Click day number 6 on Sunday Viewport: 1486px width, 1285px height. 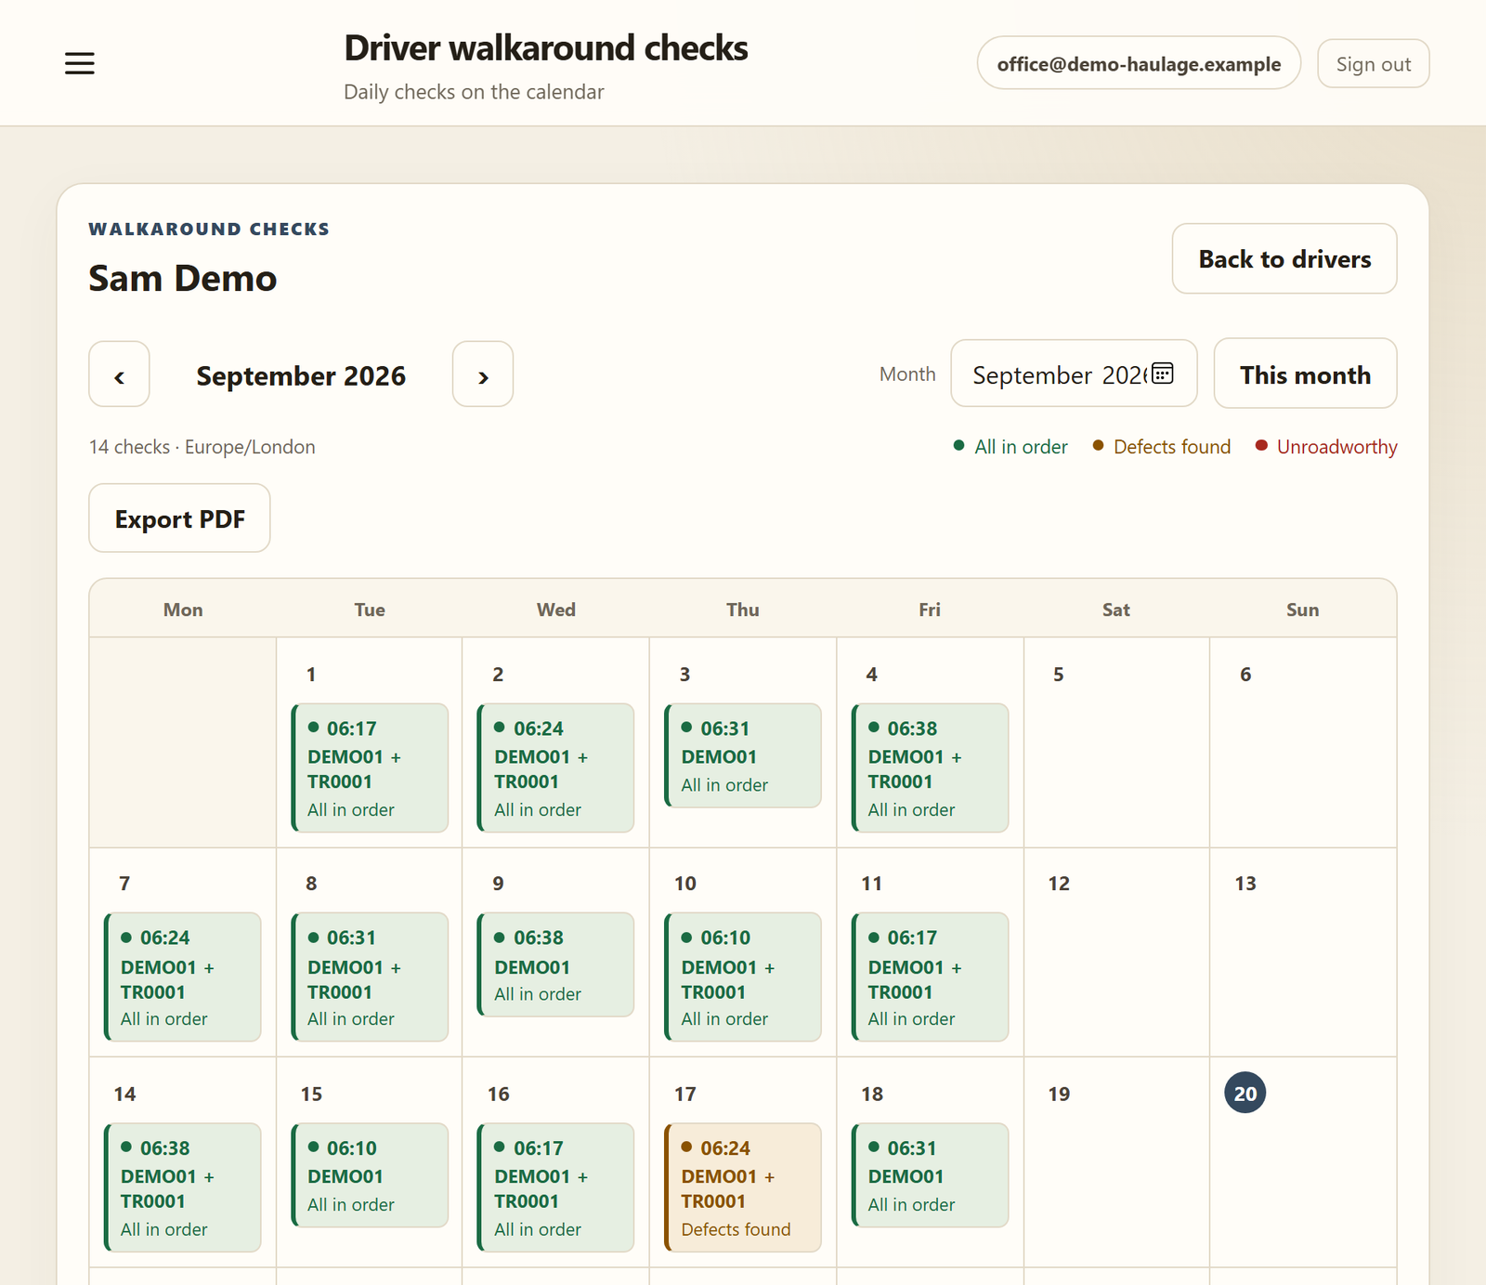tap(1245, 675)
